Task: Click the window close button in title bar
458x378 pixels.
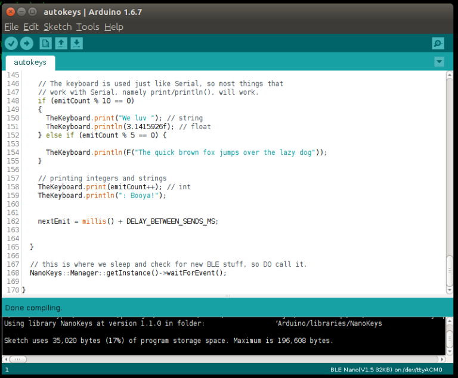Action: tap(8, 11)
